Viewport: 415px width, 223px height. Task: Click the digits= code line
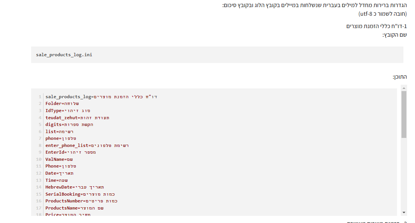point(69,124)
